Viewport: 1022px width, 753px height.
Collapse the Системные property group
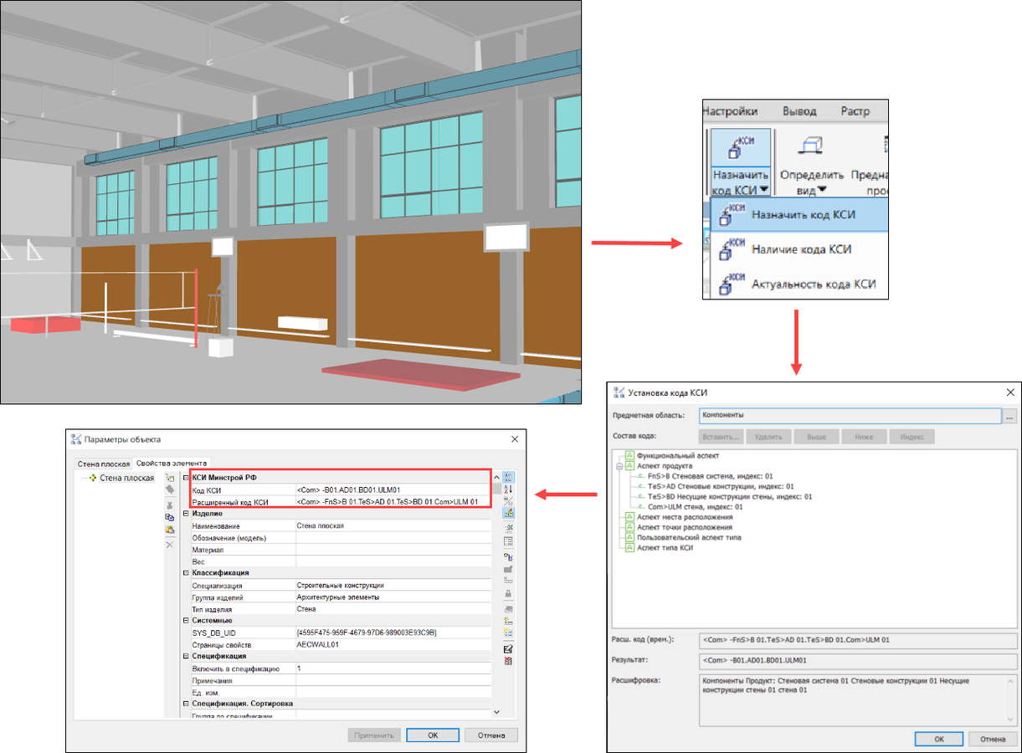[185, 621]
